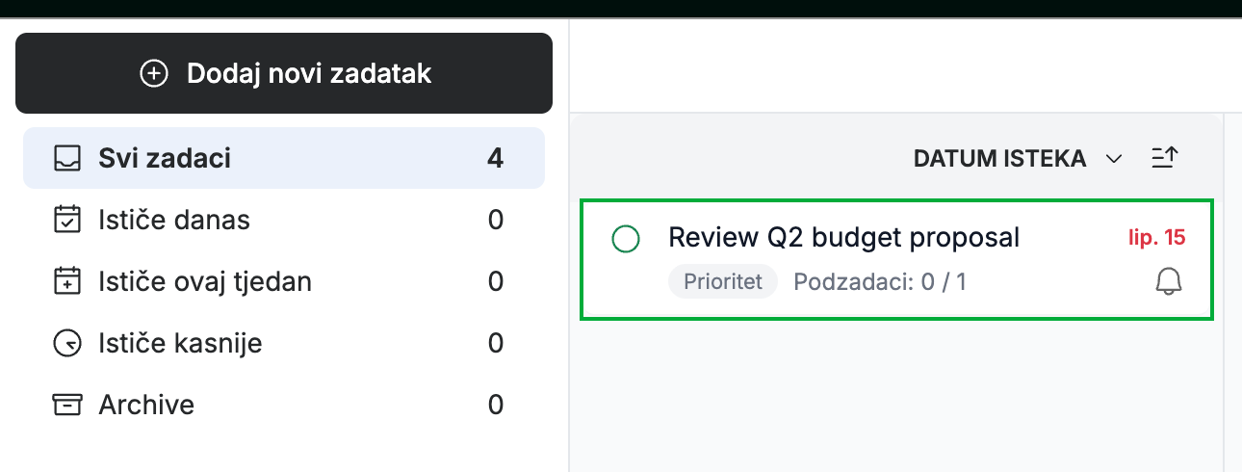
Task: Open the Review Q2 budget proposal task title
Action: tap(843, 237)
